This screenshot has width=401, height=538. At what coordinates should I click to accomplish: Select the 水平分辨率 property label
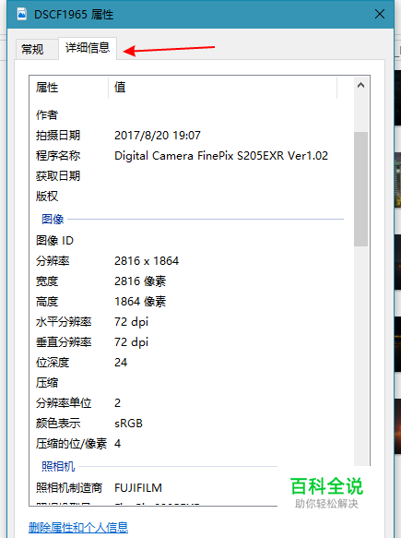click(64, 322)
